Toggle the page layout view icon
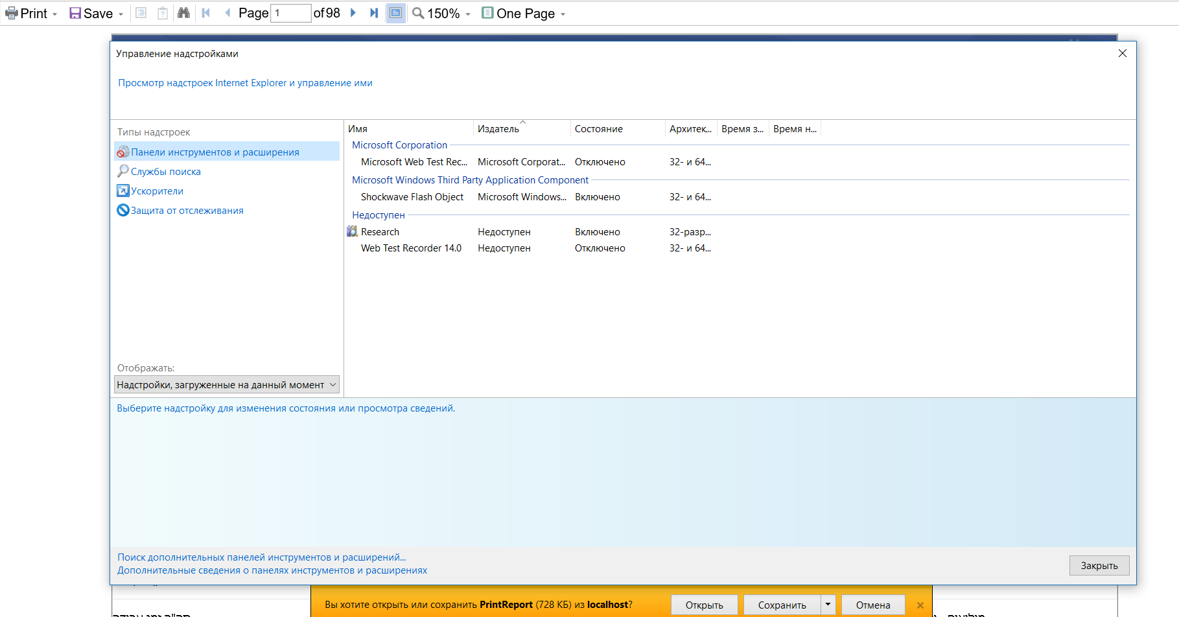Screen dimensions: 1179x617 [395, 13]
